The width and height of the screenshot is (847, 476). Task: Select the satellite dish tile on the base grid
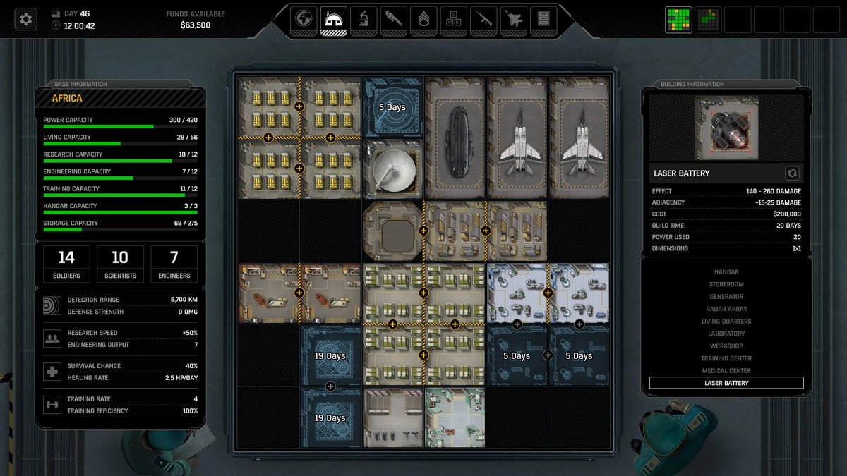point(393,168)
